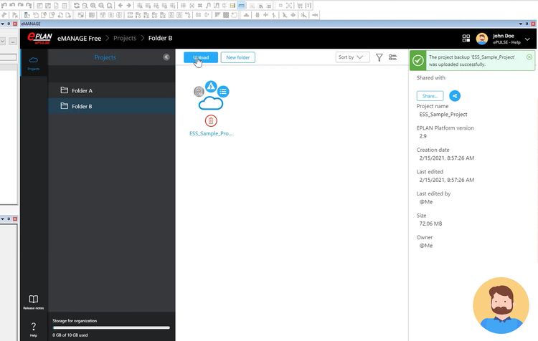The width and height of the screenshot is (538, 341).
Task: Open Release notes from the sidebar
Action: pos(33,301)
